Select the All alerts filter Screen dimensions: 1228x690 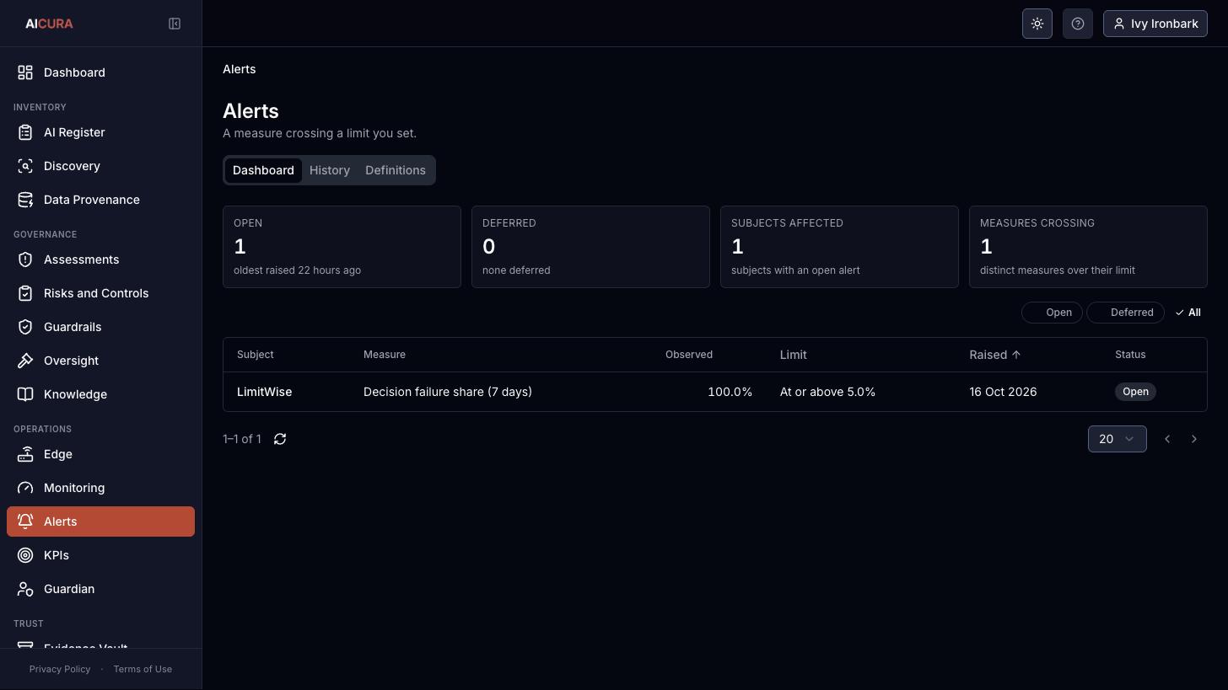pyautogui.click(x=1188, y=313)
